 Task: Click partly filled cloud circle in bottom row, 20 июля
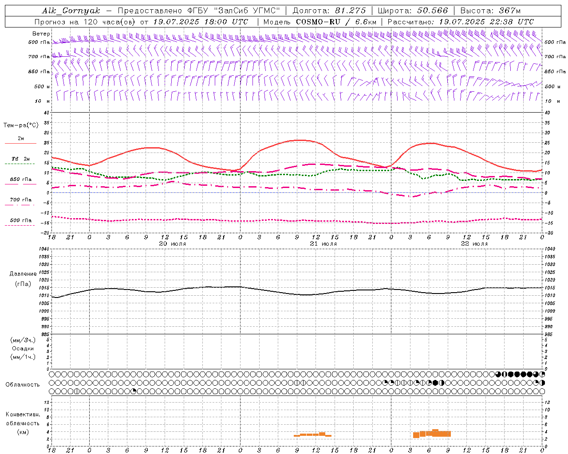click(x=134, y=391)
